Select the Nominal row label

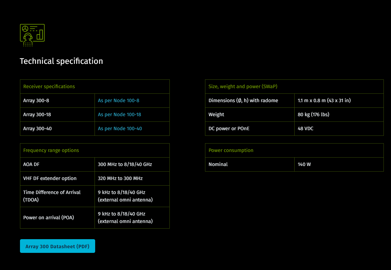(218, 164)
